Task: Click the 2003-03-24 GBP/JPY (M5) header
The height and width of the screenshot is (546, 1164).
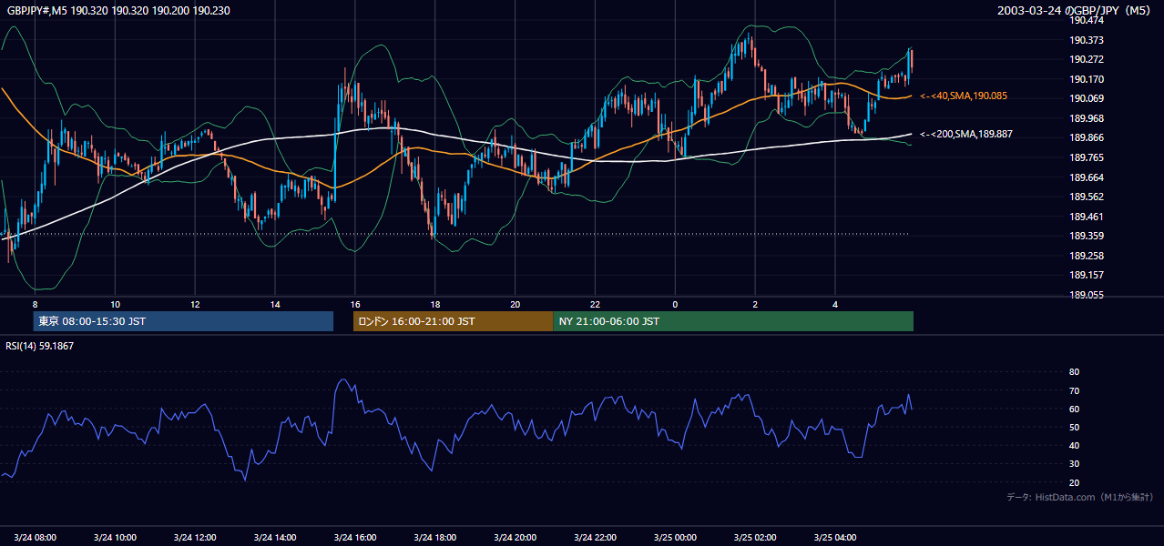Action: [x=1076, y=11]
